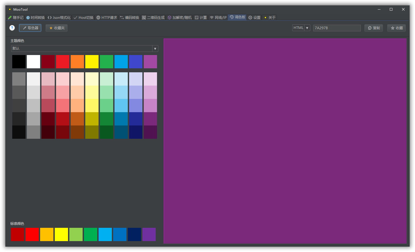Open the 设置 settings gear tab
Screen dimensions: 415x252
[254, 18]
